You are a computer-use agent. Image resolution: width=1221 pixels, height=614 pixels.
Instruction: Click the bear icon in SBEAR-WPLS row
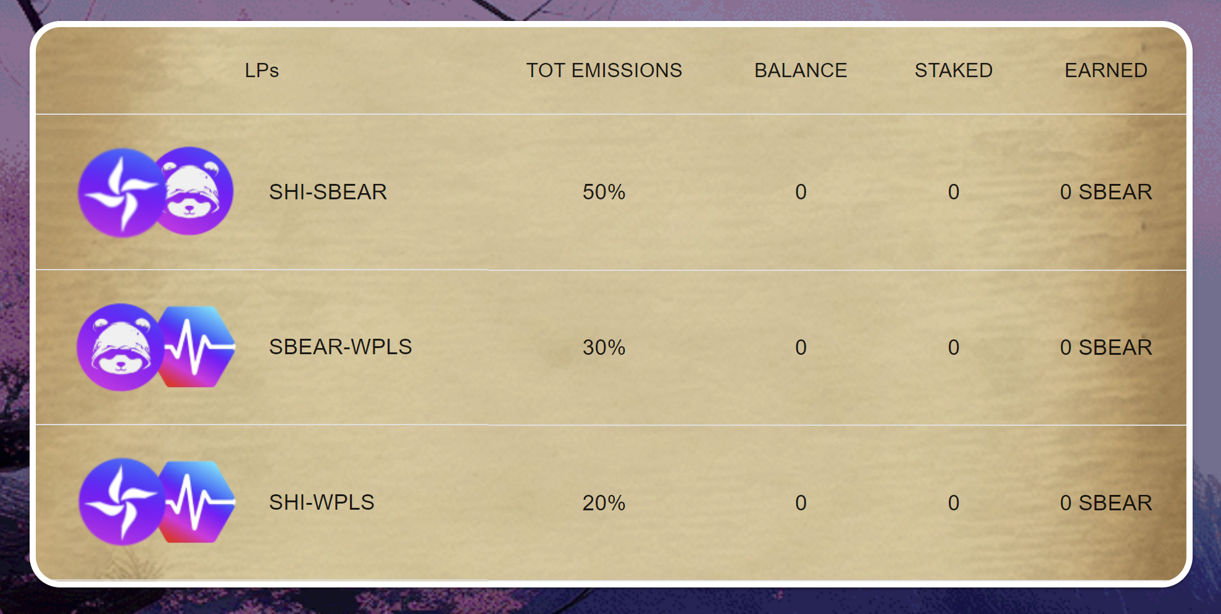[x=120, y=347]
